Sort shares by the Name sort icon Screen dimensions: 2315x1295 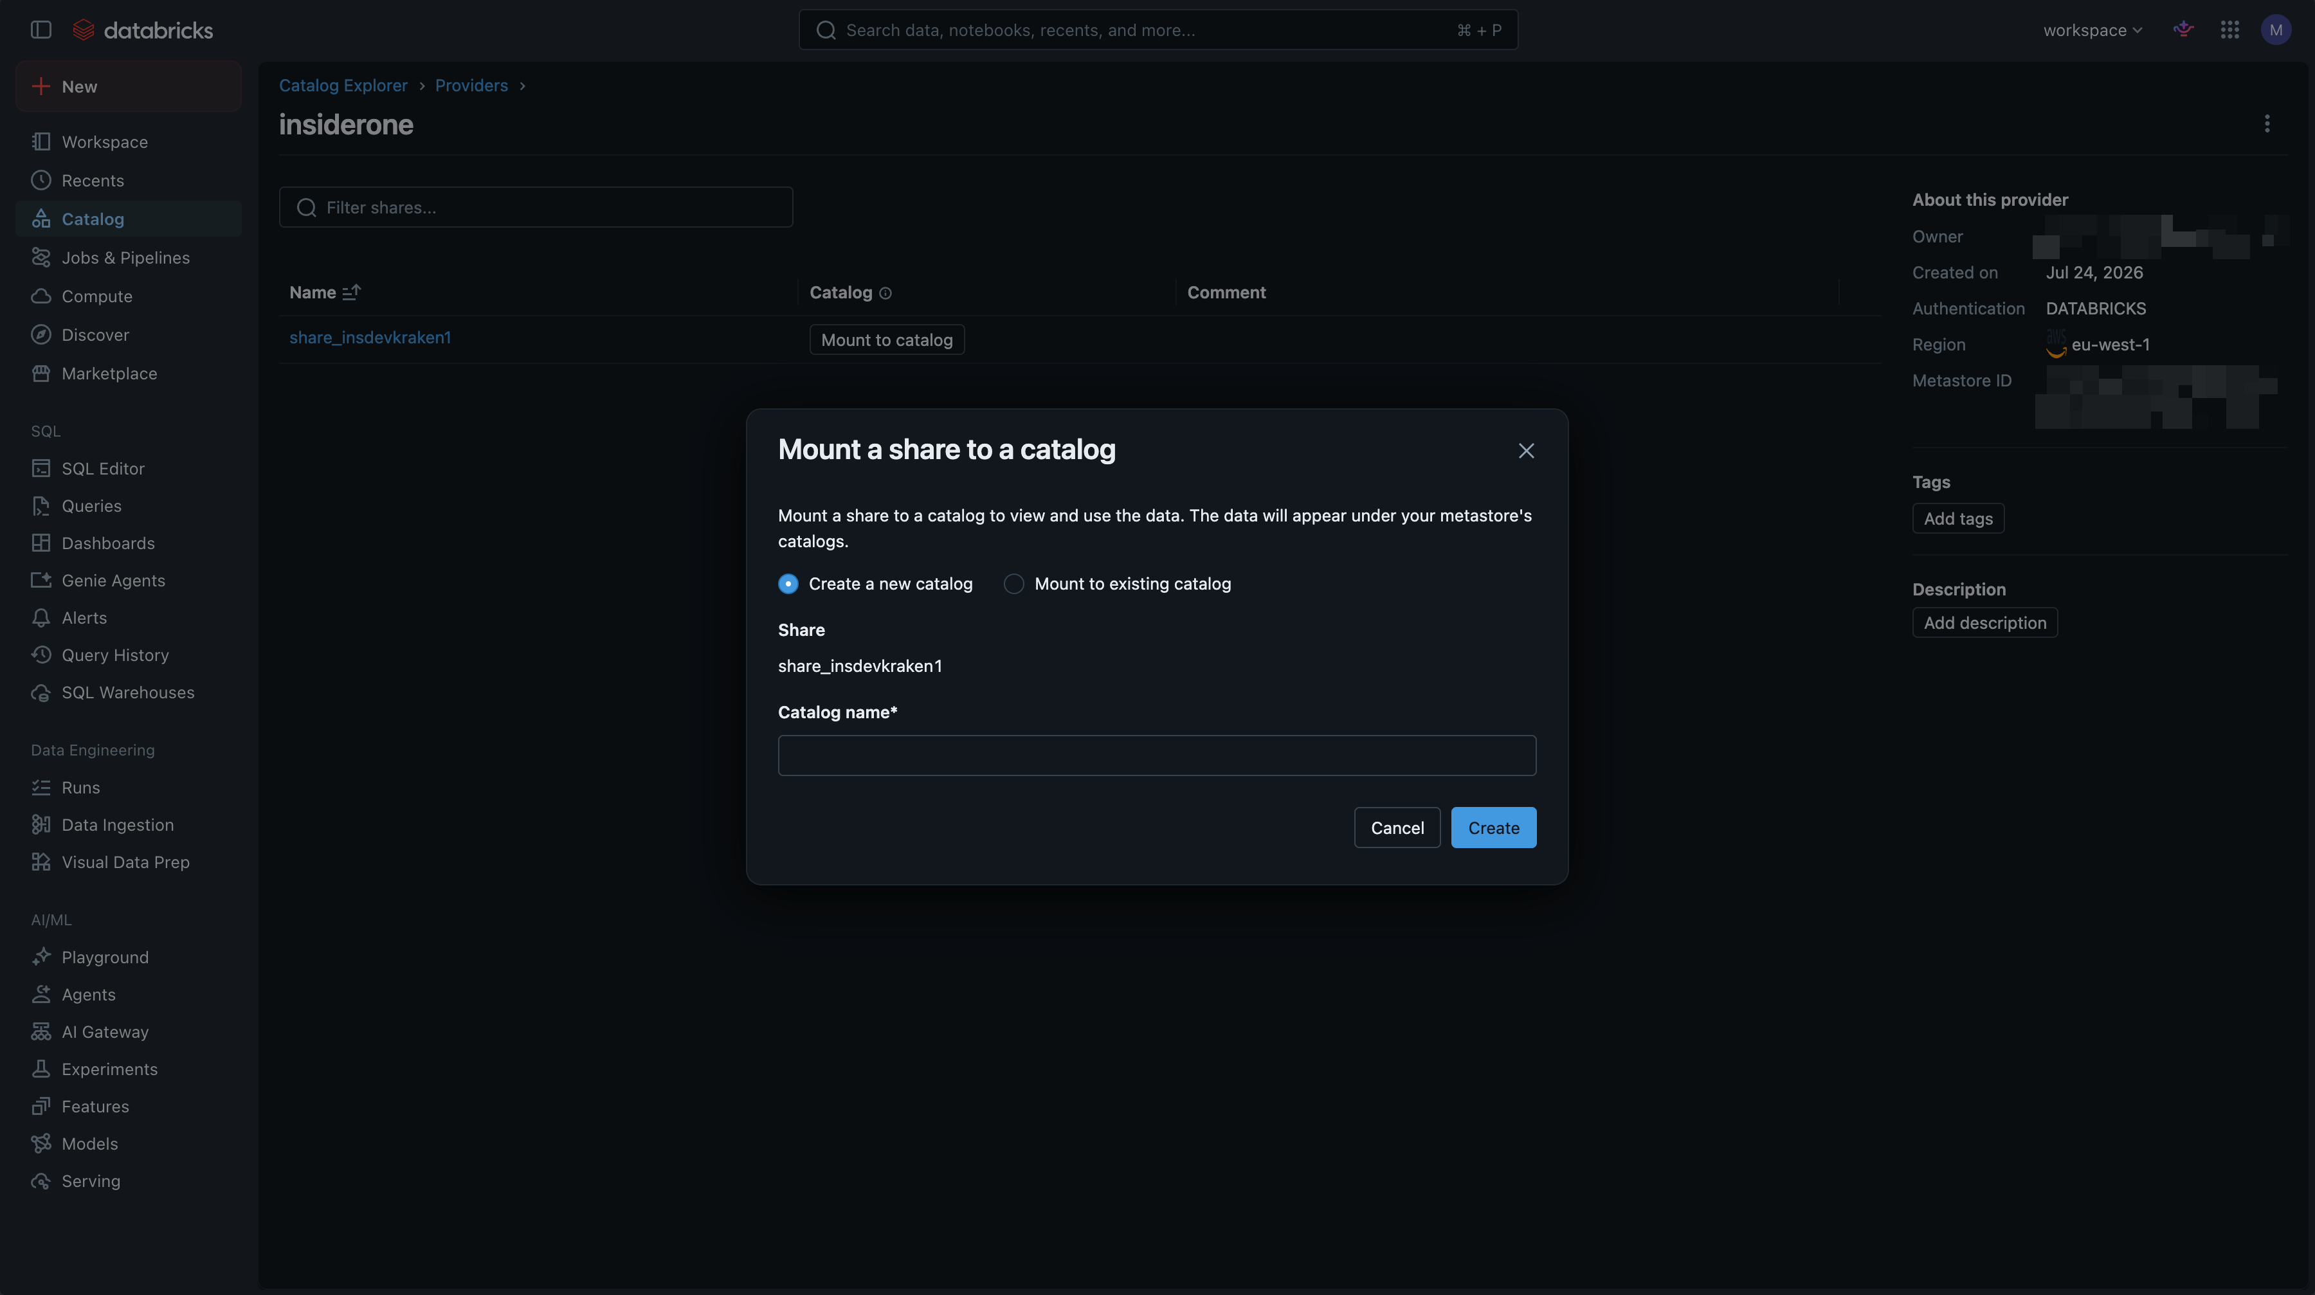click(x=351, y=292)
